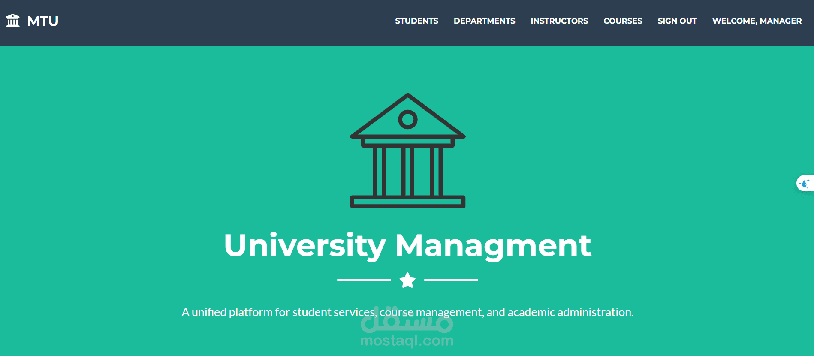Click the MTU building logo icon
This screenshot has height=356, width=814.
click(x=13, y=21)
